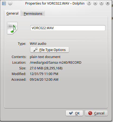
Task: Close the Properties dialog with X
Action: pos(108,4)
